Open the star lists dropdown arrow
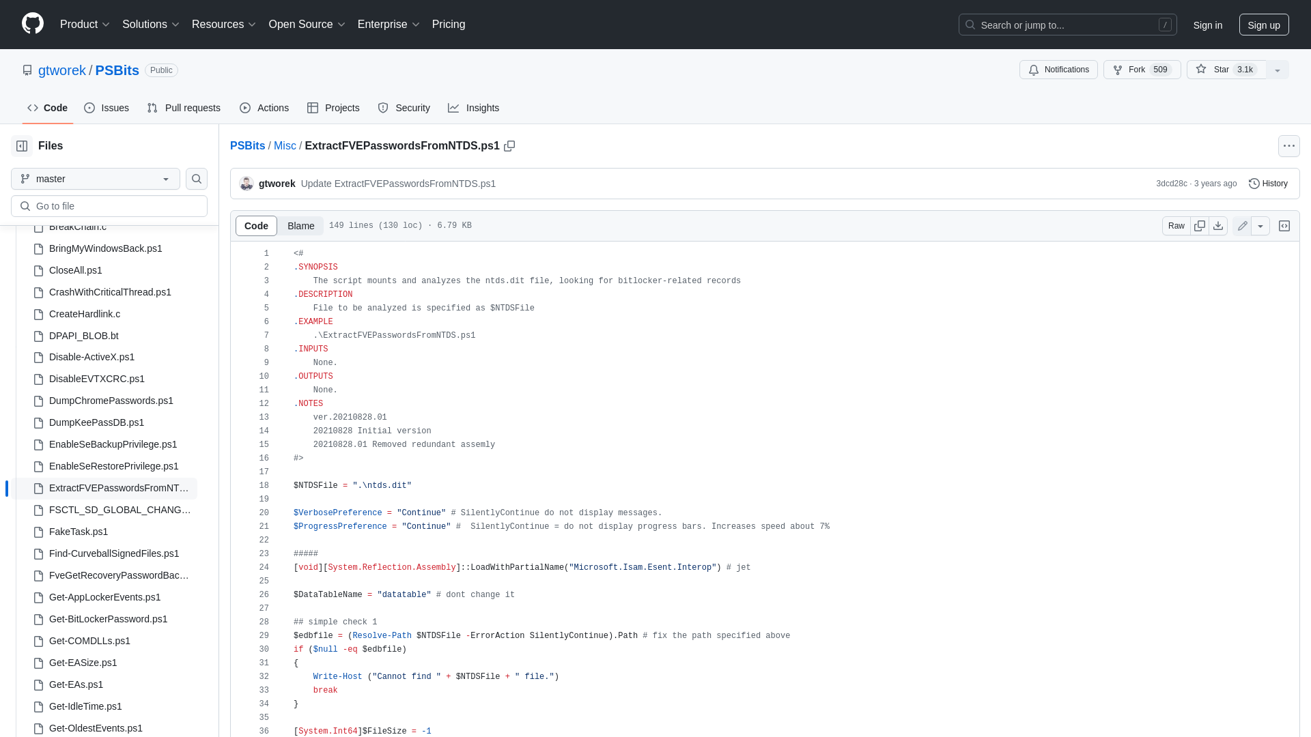Screen dimensions: 1311x737 (x=1278, y=70)
